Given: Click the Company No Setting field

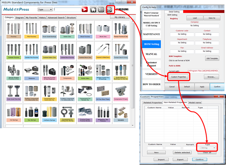Looking at the screenshot, I should pos(195,26).
